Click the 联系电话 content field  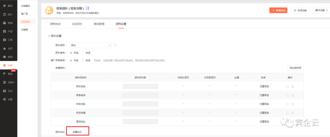(x=140, y=95)
